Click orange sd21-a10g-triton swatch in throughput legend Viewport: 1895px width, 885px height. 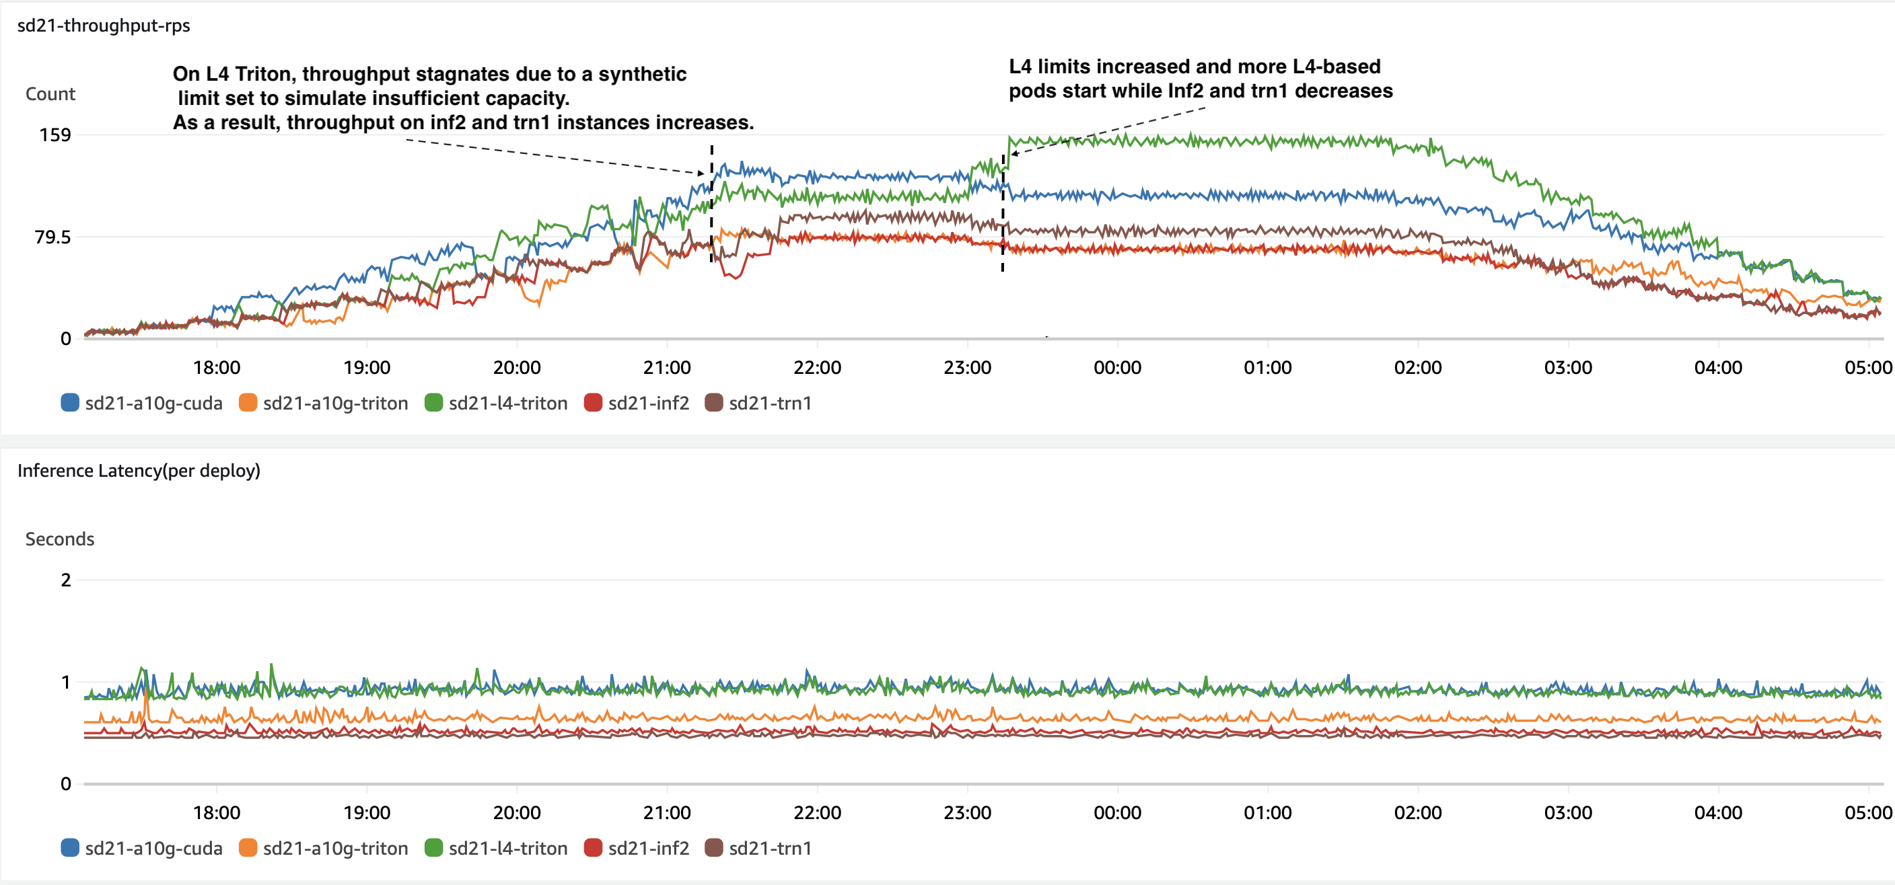pyautogui.click(x=248, y=403)
